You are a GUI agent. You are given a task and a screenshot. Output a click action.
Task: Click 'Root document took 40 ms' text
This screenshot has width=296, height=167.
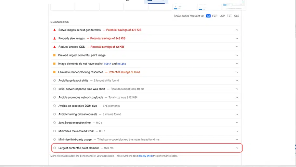pos(127,89)
